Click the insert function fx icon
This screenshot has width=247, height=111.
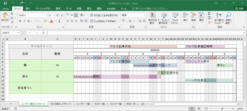tap(43, 33)
